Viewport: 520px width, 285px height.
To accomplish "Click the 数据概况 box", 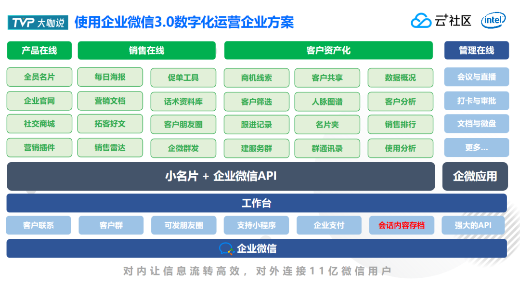I will click(x=400, y=78).
